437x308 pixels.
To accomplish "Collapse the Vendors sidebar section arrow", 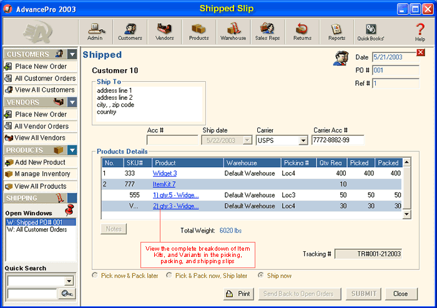I will (72, 102).
